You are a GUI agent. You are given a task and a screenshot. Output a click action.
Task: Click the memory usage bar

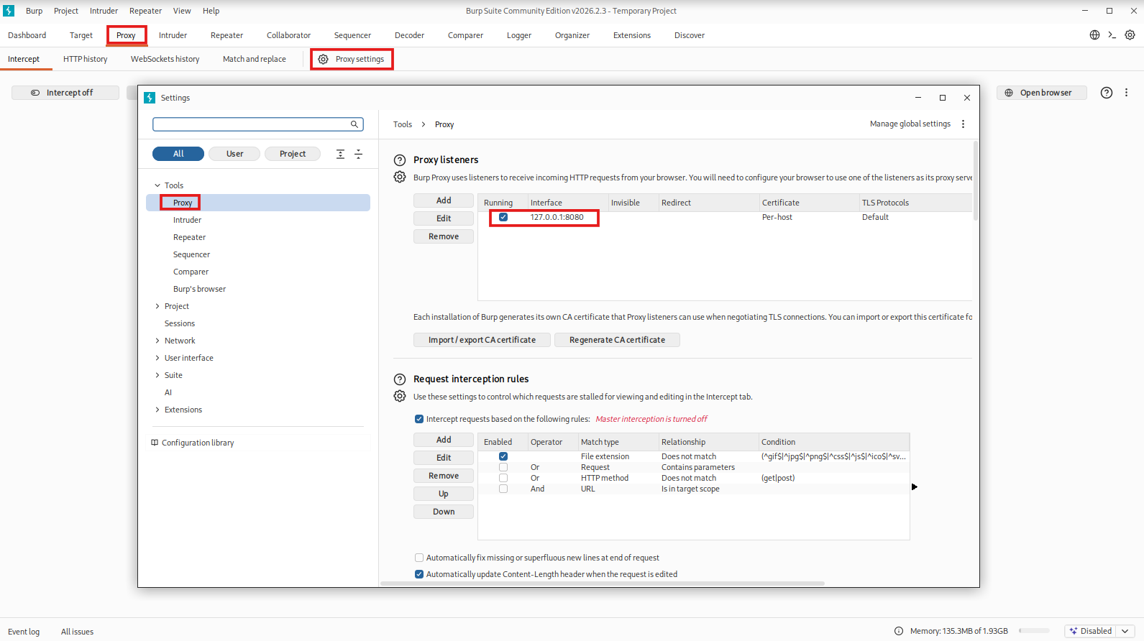point(1034,631)
